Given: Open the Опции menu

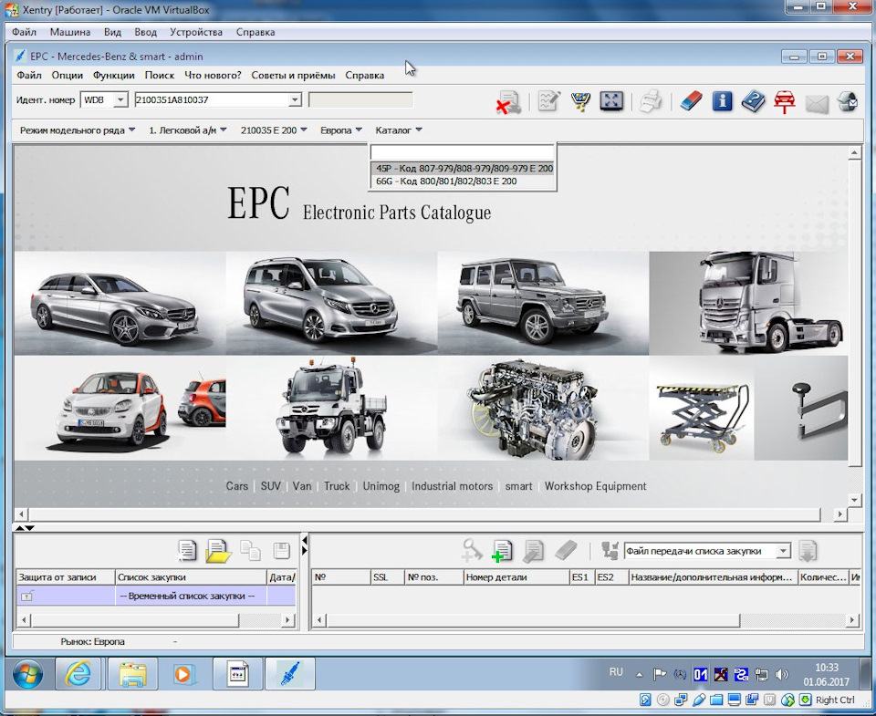Looking at the screenshot, I should pyautogui.click(x=67, y=75).
